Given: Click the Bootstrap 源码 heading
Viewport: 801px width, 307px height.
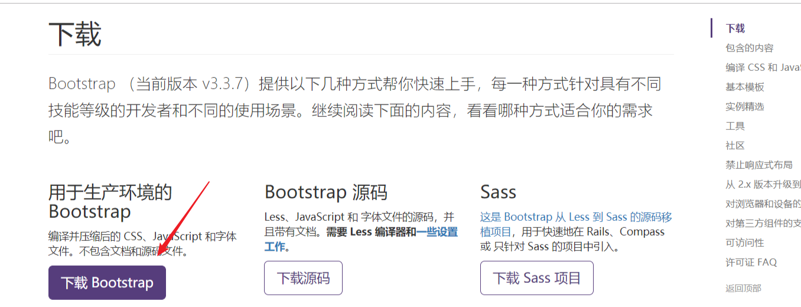Looking at the screenshot, I should [x=326, y=192].
